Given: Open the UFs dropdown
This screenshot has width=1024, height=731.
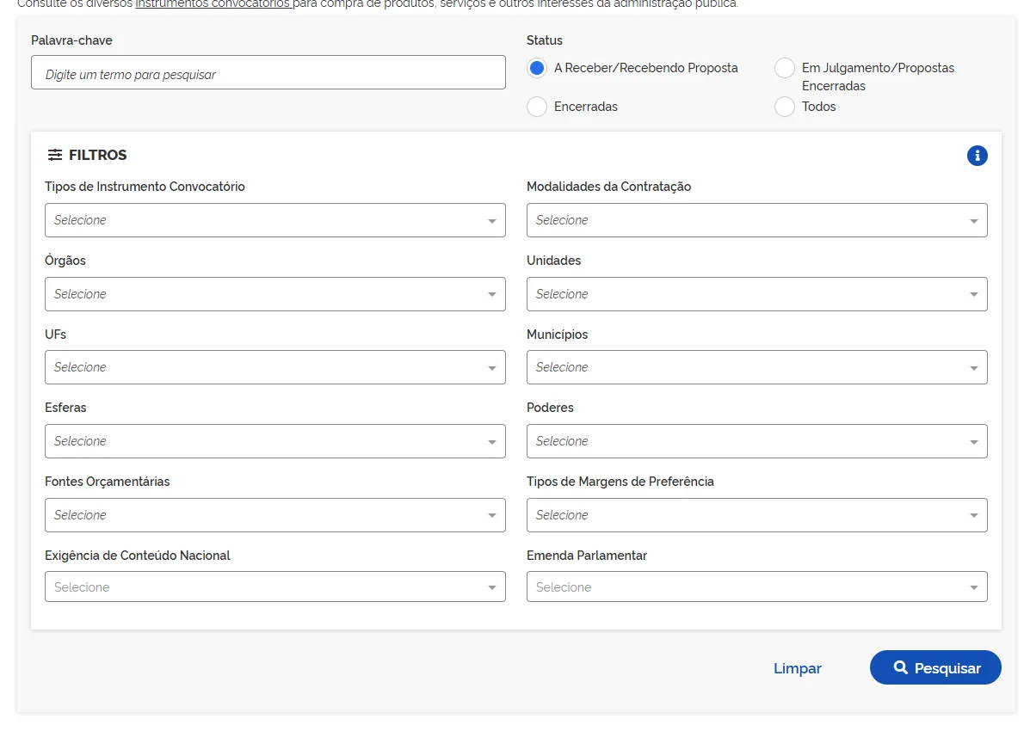Looking at the screenshot, I should point(275,367).
